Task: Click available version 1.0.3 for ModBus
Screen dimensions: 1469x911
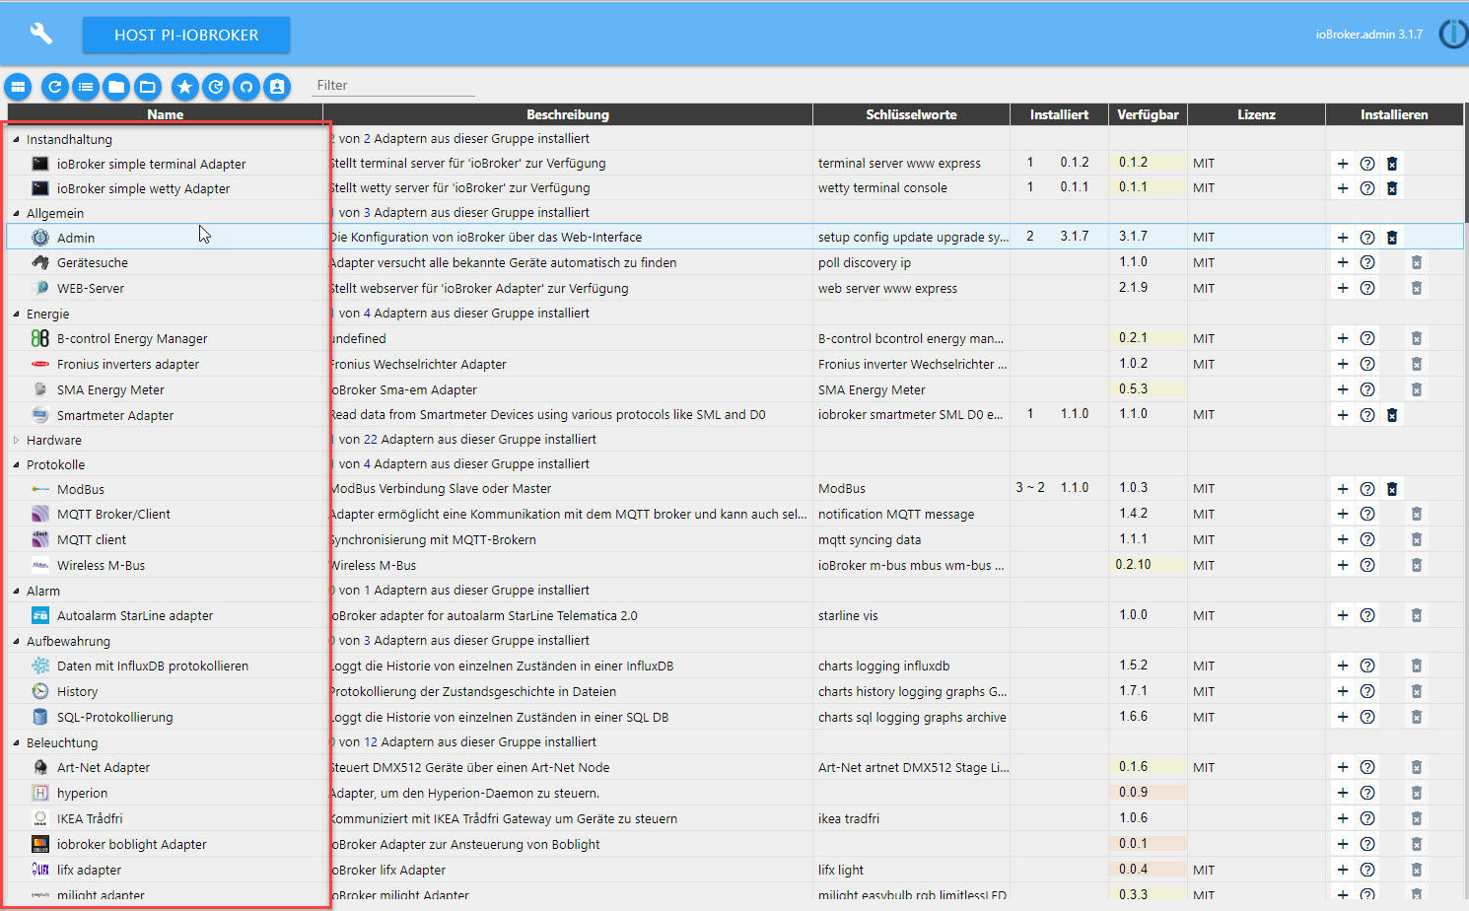Action: [1133, 488]
